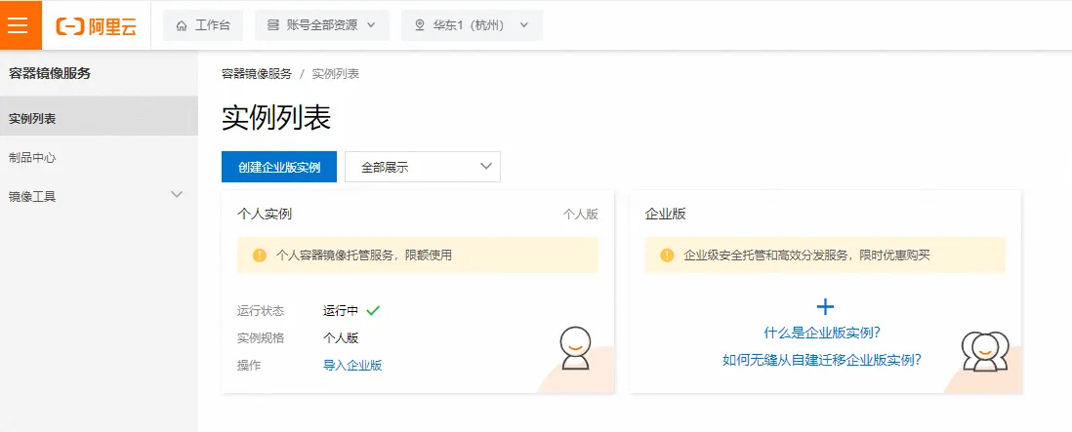Open the hamburger navigation menu
The width and height of the screenshot is (1072, 432).
click(20, 25)
